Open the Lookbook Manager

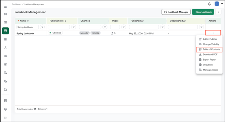176,12
